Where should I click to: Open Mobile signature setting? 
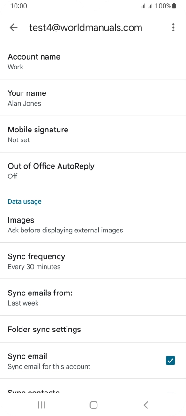[x=93, y=134]
